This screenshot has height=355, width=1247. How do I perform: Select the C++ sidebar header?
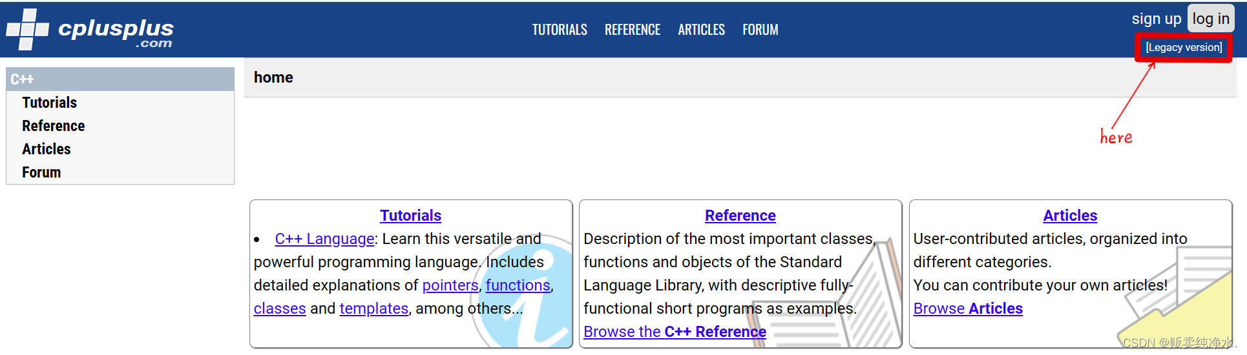coord(120,79)
